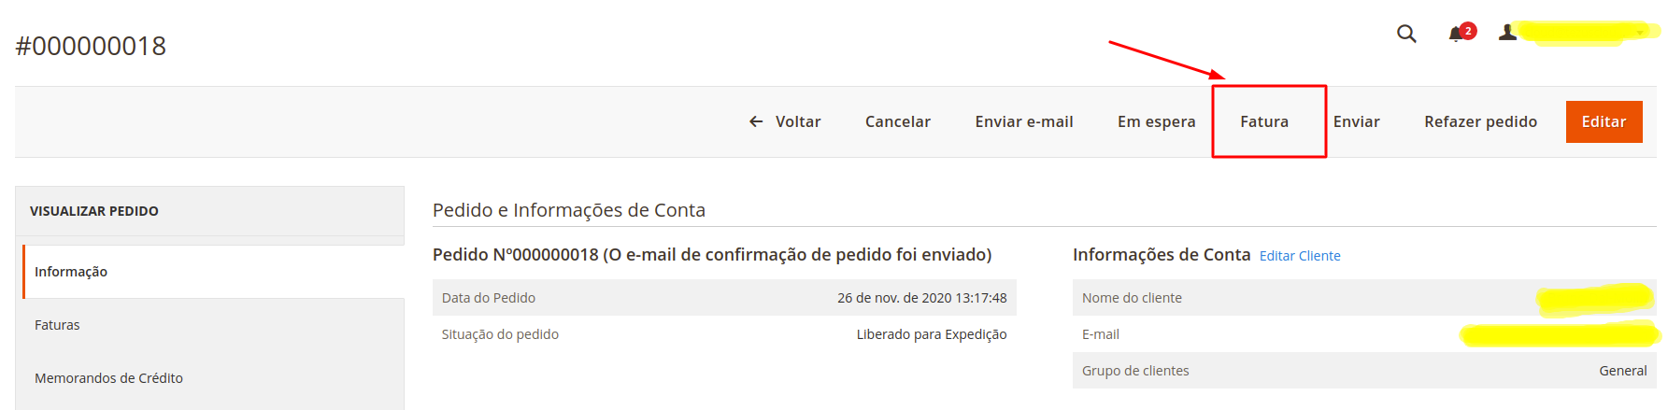Click the admin user account icon

(x=1507, y=32)
